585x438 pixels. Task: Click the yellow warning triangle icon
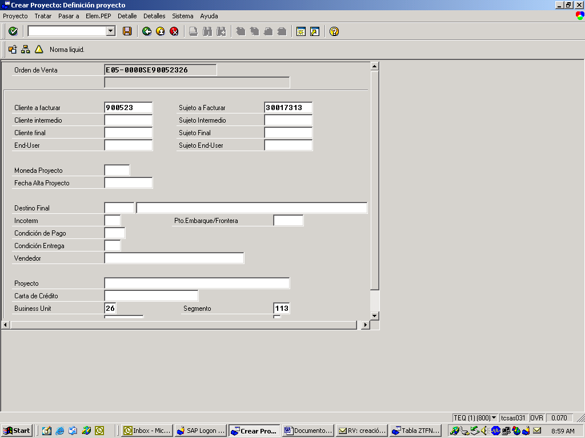click(x=39, y=49)
